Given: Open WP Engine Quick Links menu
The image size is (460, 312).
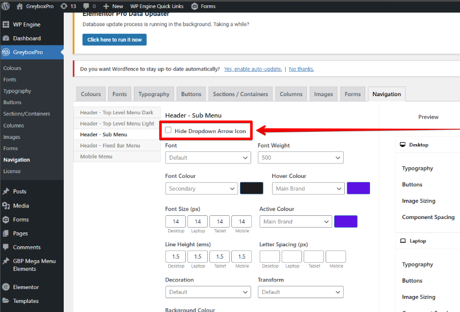Looking at the screenshot, I should tap(157, 6).
